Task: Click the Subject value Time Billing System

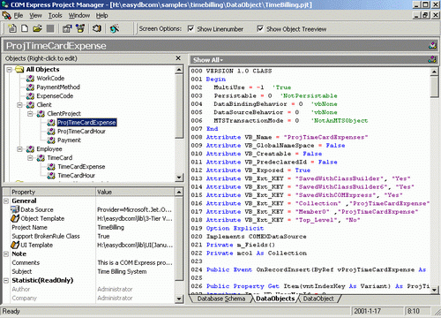Action: click(x=122, y=271)
